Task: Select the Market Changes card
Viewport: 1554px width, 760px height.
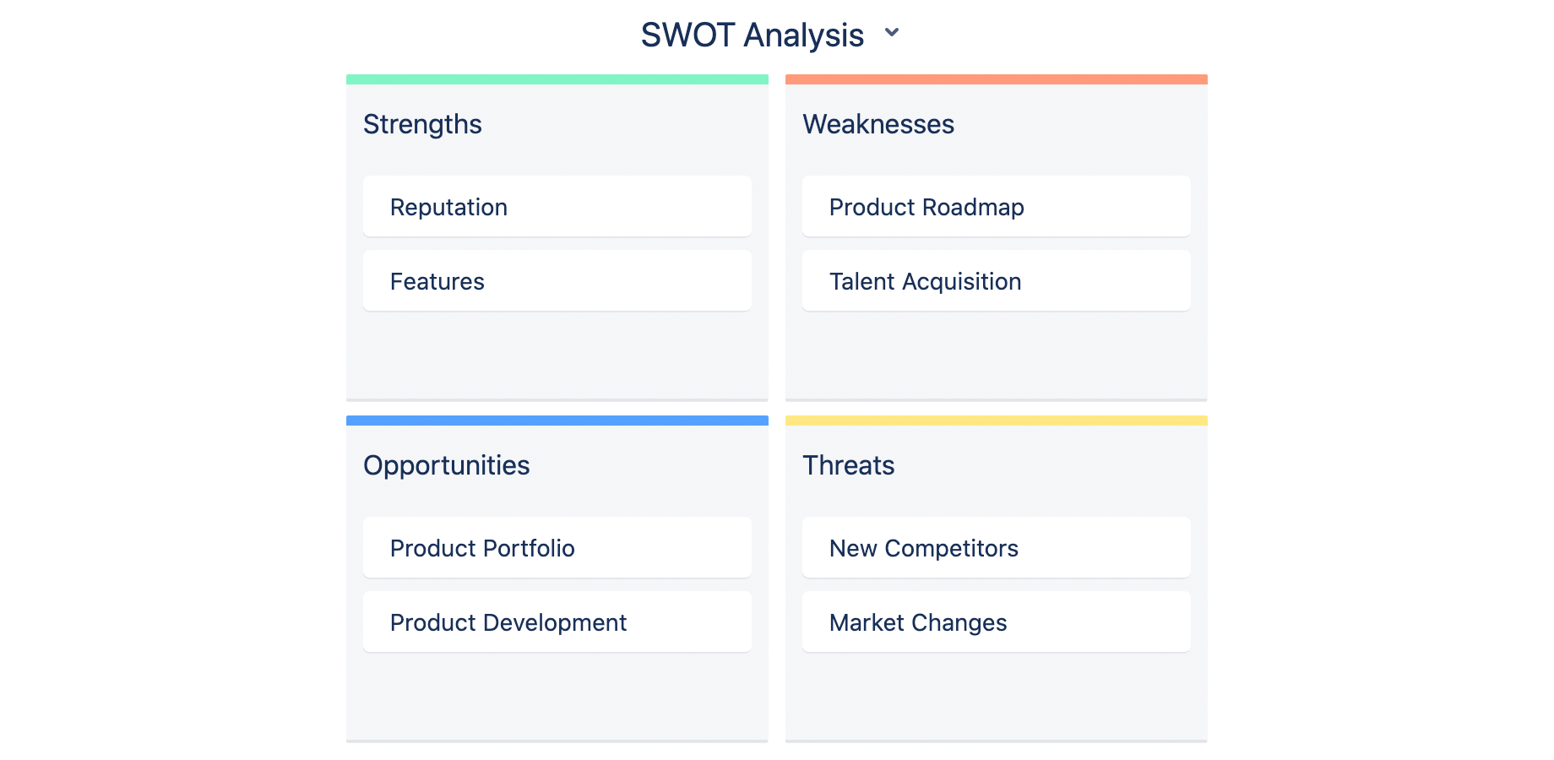Action: [997, 622]
